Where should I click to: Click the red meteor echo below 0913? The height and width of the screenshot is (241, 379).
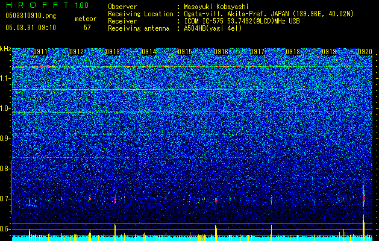coord(115,199)
